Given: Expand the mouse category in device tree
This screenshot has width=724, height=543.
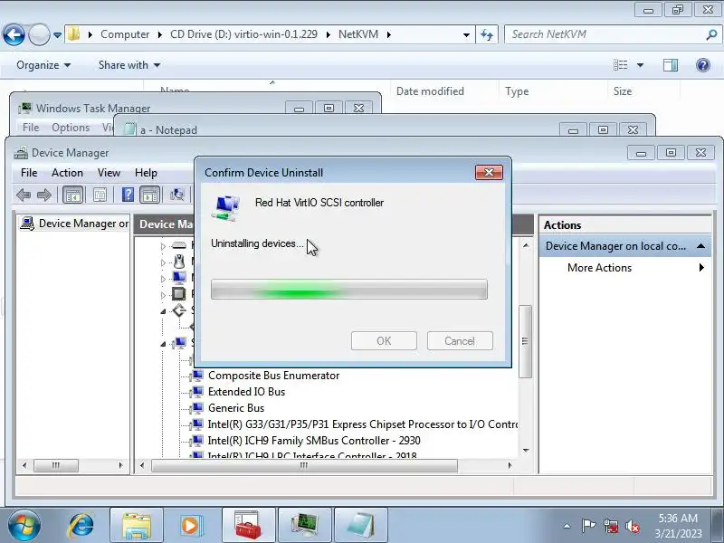Looking at the screenshot, I should click(163, 262).
